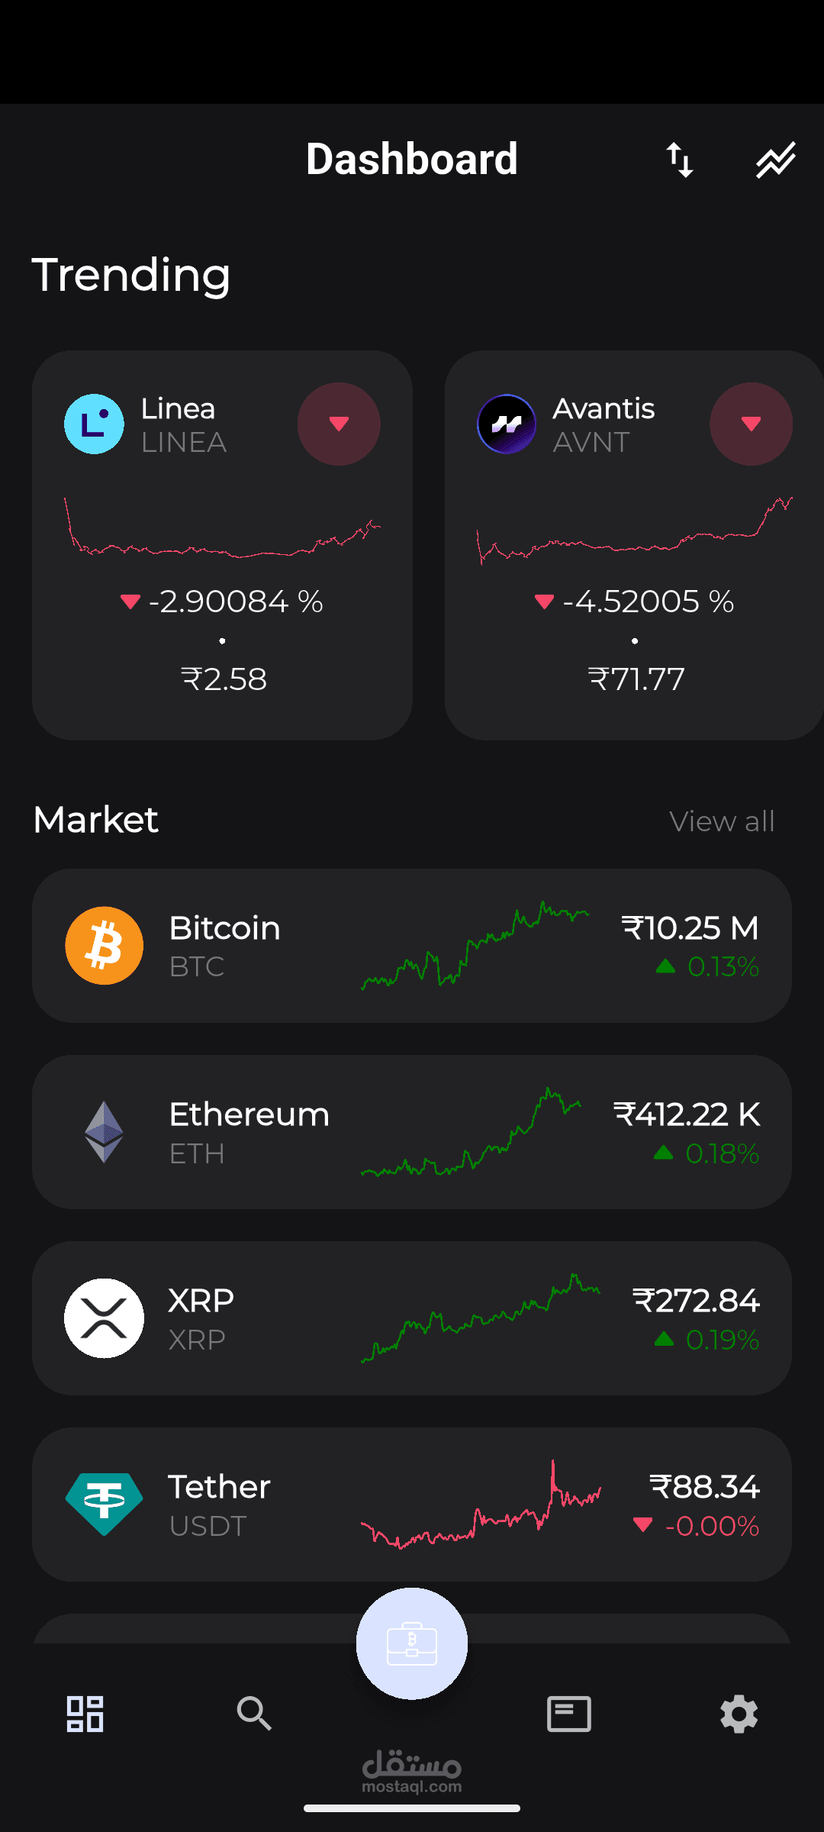Open the trending chart icon in header
Image resolution: width=824 pixels, height=1832 pixels.
point(775,160)
